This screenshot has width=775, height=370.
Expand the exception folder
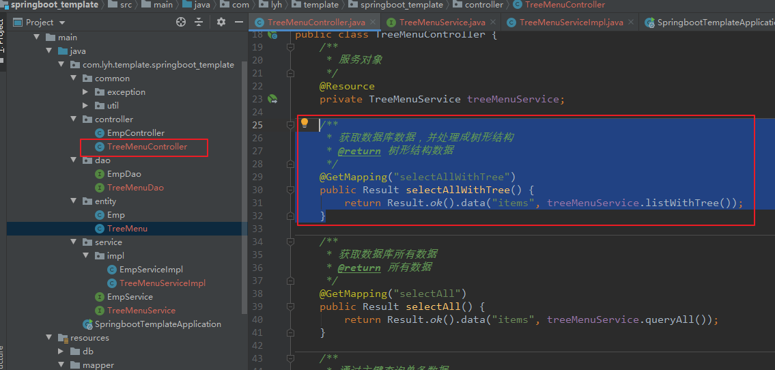(85, 92)
